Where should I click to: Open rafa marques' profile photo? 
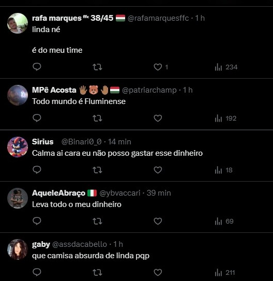pos(18,23)
